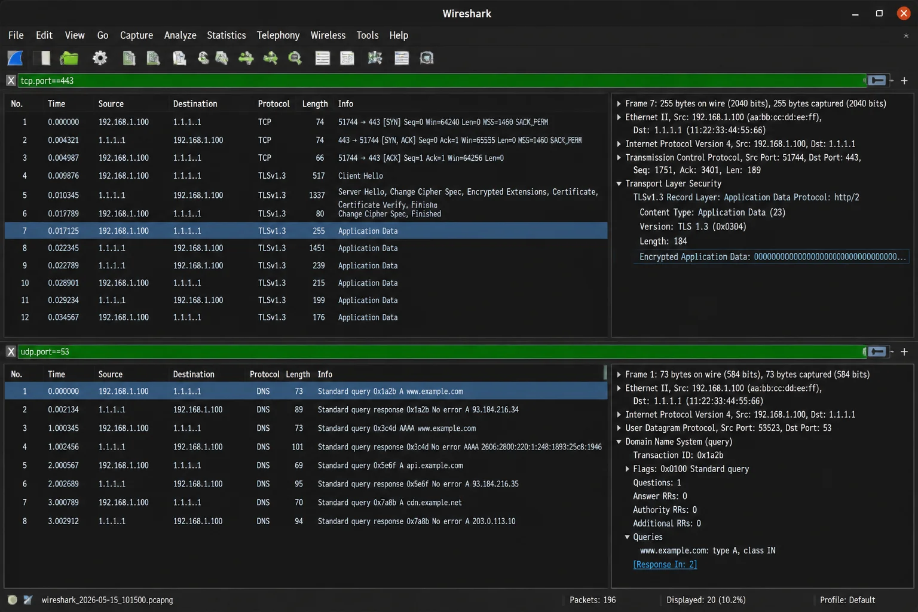Click Content Type: Application Data (23)

click(x=712, y=212)
